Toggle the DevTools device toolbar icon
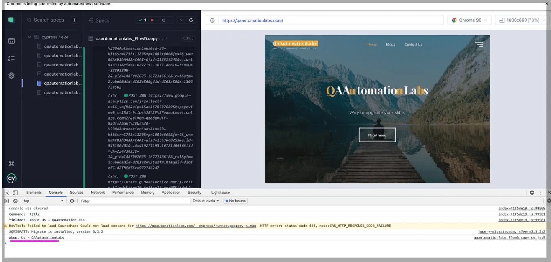This screenshot has height=262, width=551. pos(15,193)
